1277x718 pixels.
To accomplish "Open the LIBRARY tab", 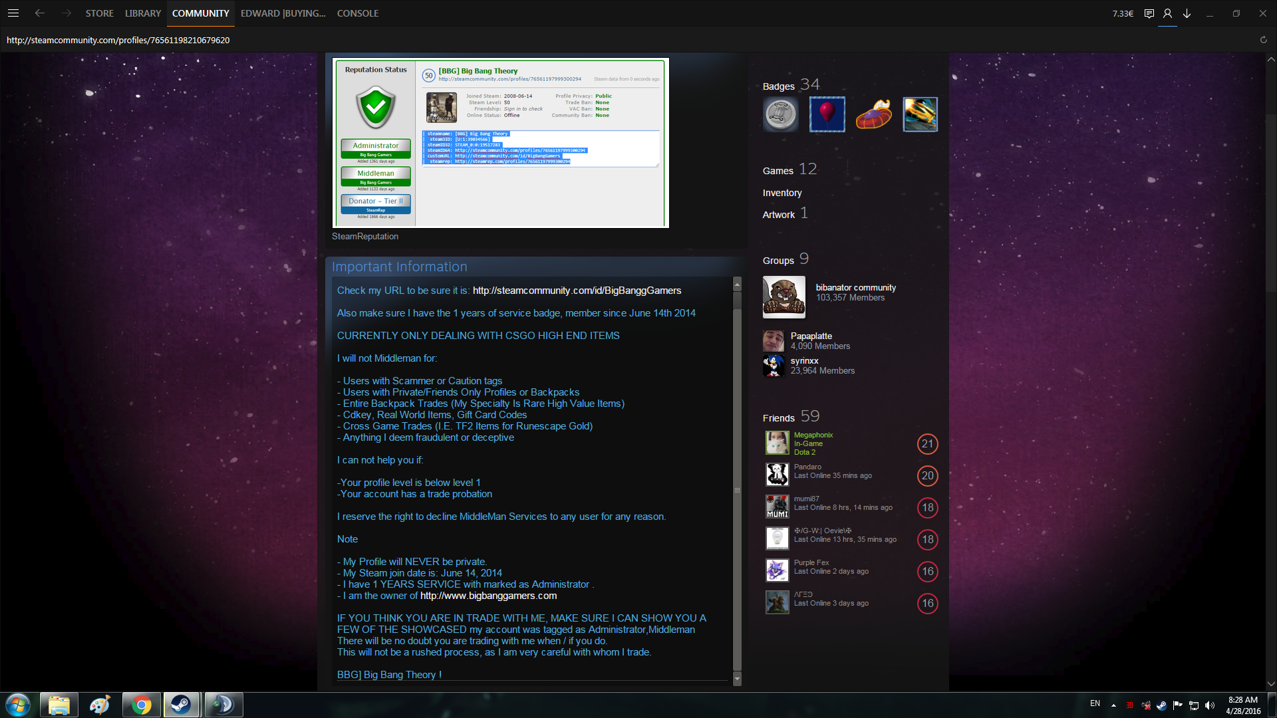I will (142, 13).
